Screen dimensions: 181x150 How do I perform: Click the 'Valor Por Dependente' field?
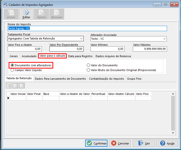(x=66, y=49)
